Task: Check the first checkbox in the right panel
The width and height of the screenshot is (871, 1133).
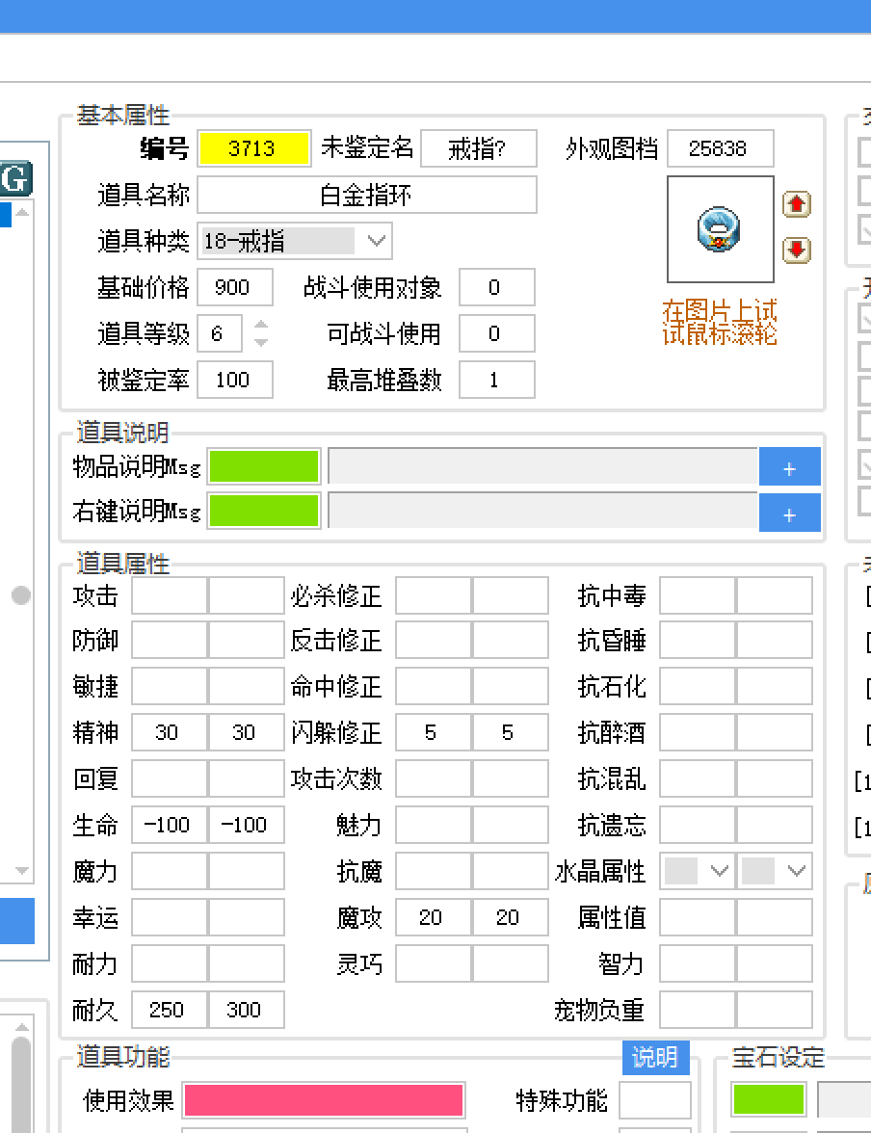Action: tap(865, 150)
